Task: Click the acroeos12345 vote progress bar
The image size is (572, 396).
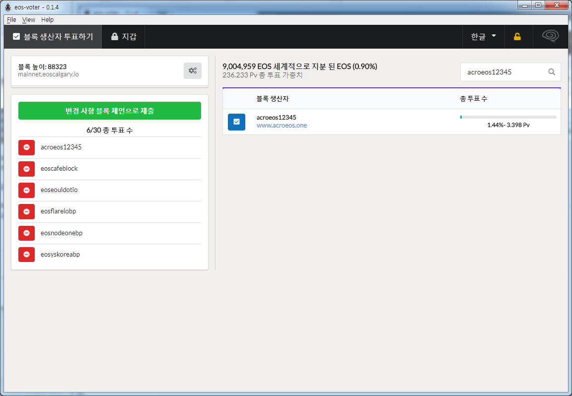Action: click(508, 117)
